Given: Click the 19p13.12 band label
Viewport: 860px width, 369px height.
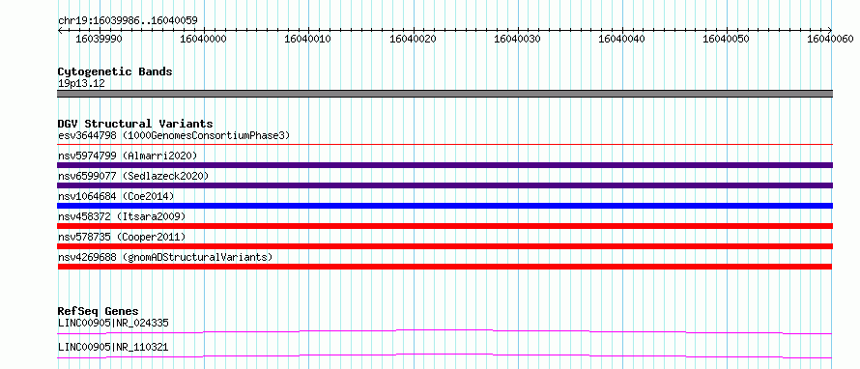Looking at the screenshot, I should point(81,84).
